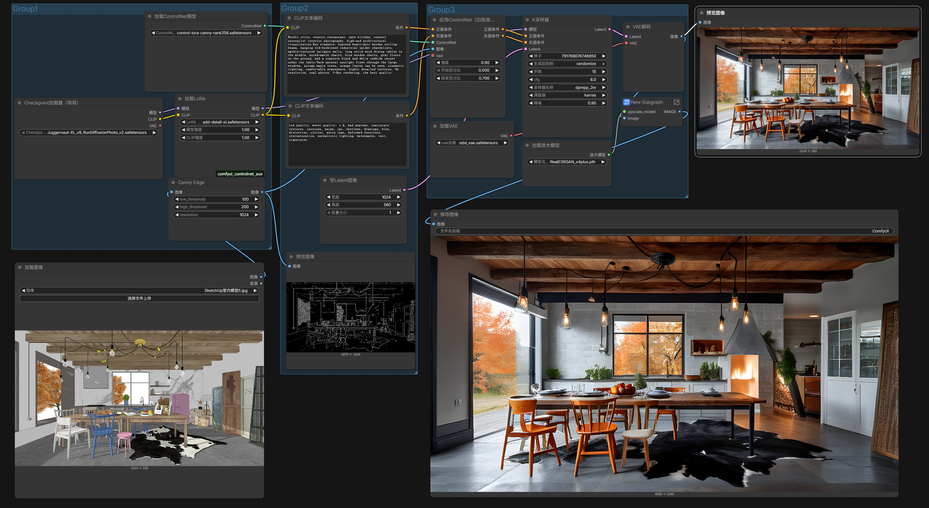Screen dimensions: 929x508
Task: Select the Group3 title label
Action: 441,10
